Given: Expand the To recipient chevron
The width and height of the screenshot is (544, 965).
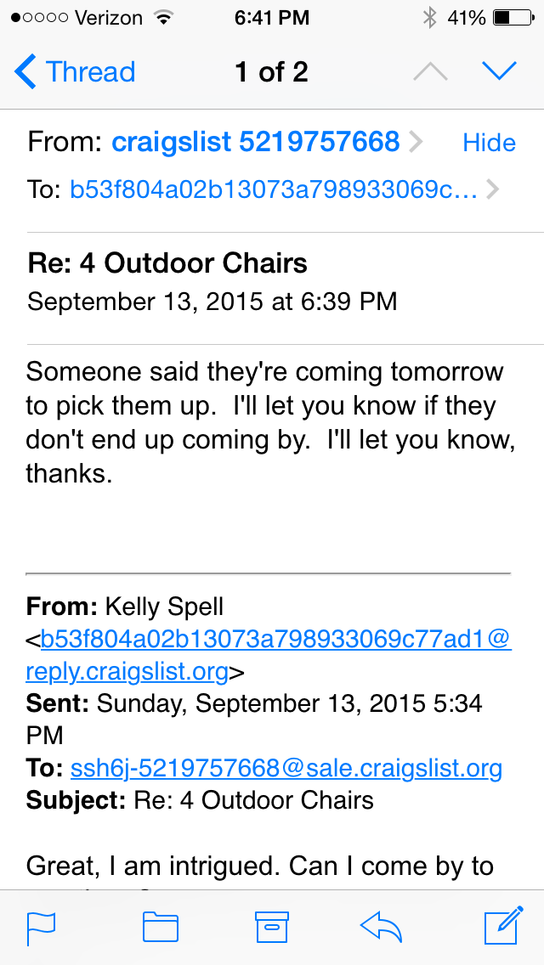Looking at the screenshot, I should pyautogui.click(x=492, y=190).
